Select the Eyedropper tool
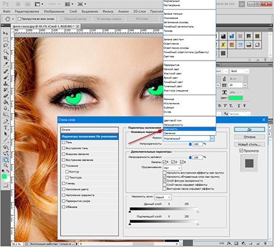 (x=6, y=64)
